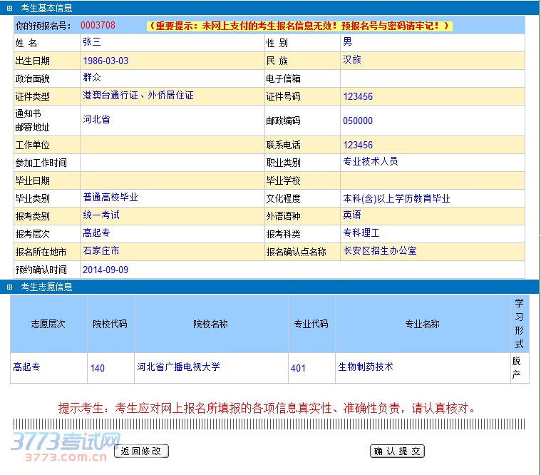Click the 报名确认点名称 value 长安区招生办公室
The width and height of the screenshot is (541, 475).
pyautogui.click(x=380, y=251)
